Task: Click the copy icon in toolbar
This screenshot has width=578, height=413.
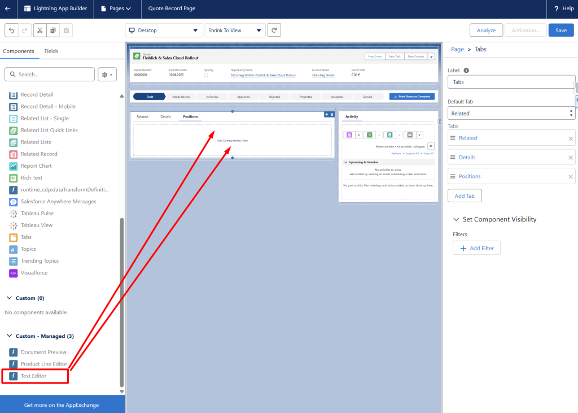Action: click(x=53, y=31)
